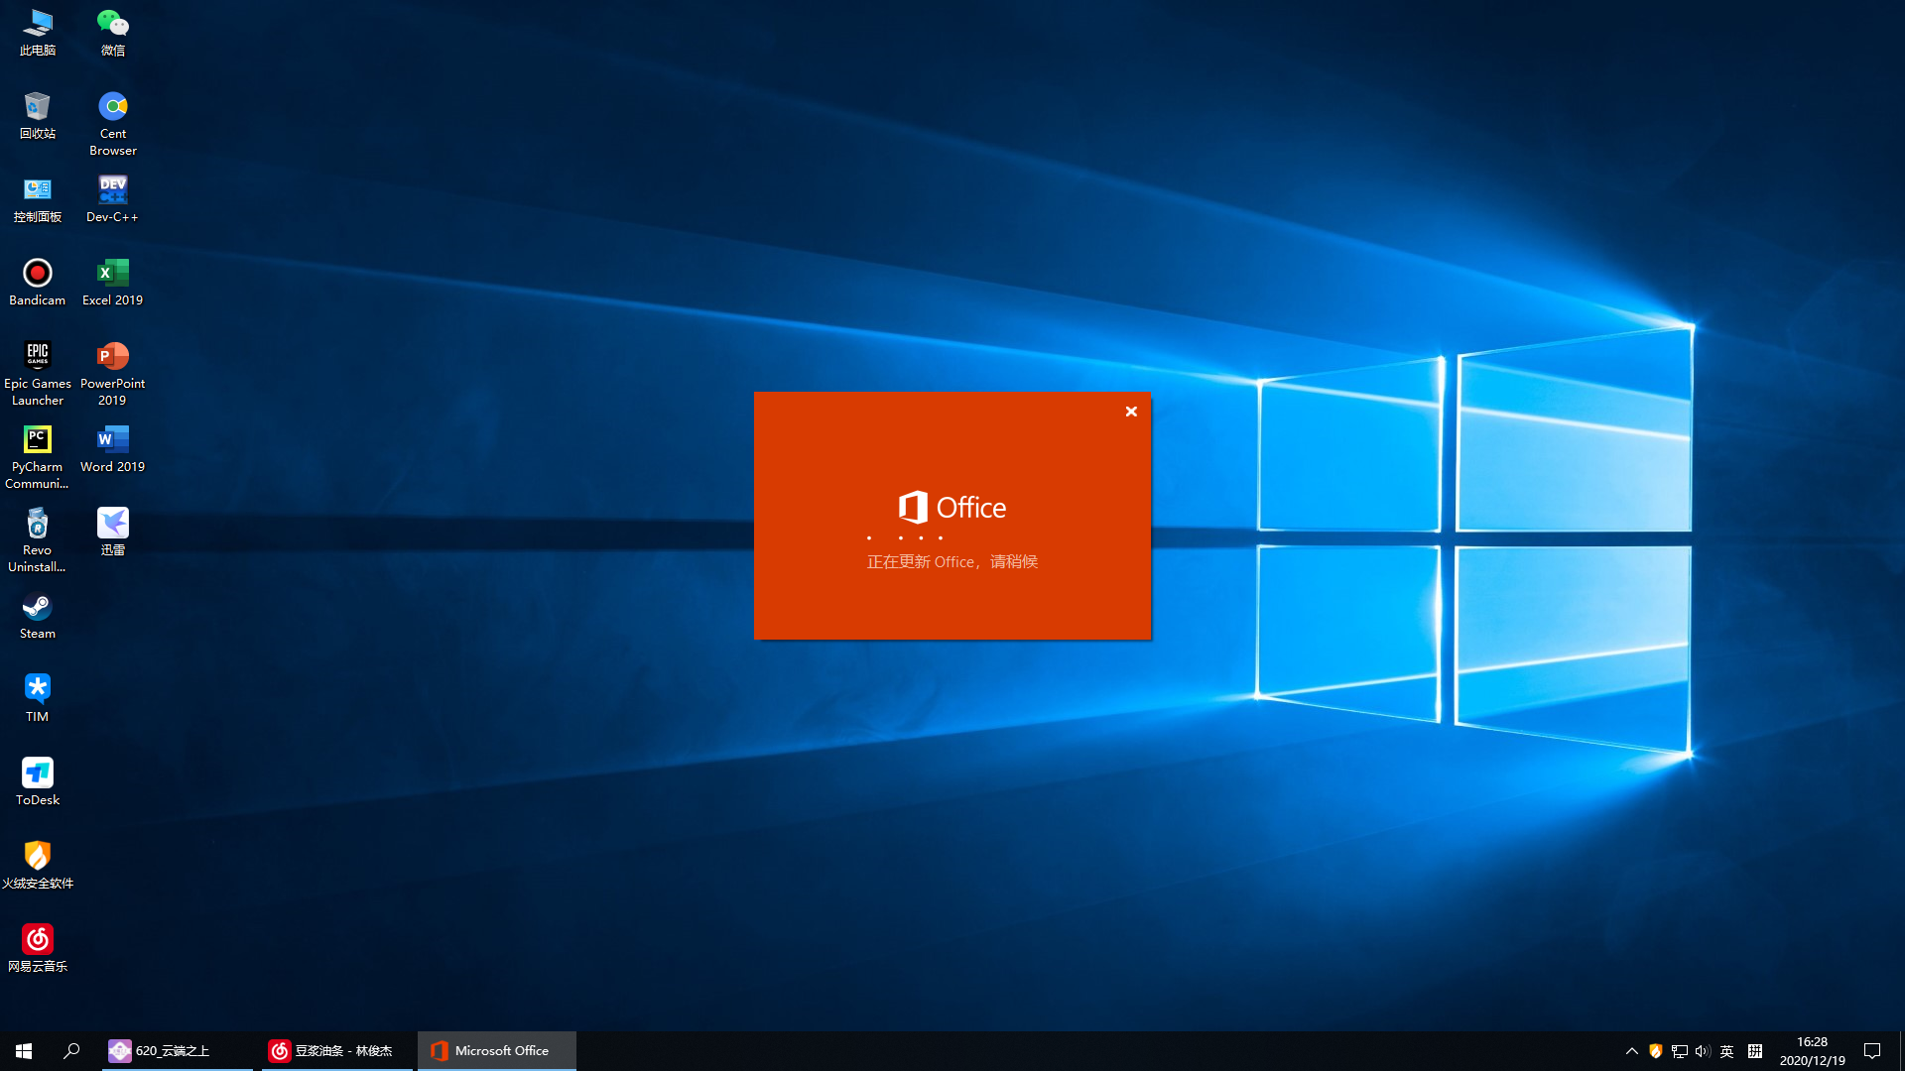Switch to the 豆浆油条 - 林俊杰 taskbar item
Viewport: 1905px width, 1071px height.
pyautogui.click(x=337, y=1051)
